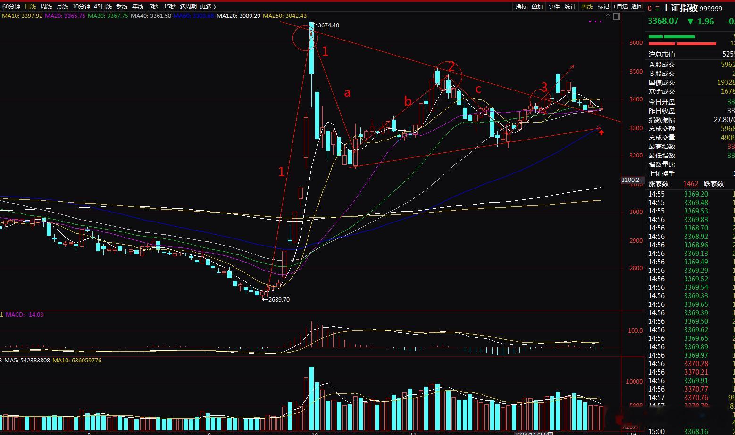This screenshot has width=735, height=435.
Task: Select the 5秒 period tab
Action: pyautogui.click(x=154, y=7)
